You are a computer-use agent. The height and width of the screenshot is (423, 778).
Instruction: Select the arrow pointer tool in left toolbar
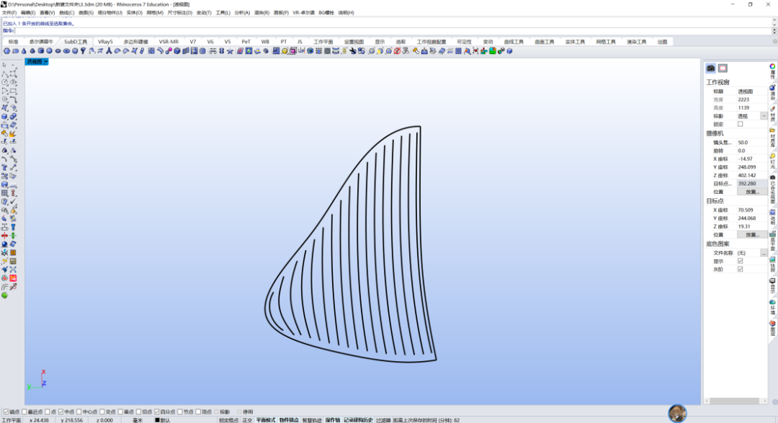4,65
